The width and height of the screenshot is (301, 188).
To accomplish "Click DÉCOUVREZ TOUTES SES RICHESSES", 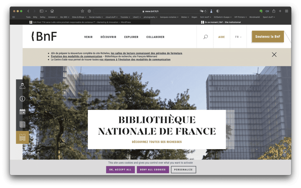I will tap(157, 142).
